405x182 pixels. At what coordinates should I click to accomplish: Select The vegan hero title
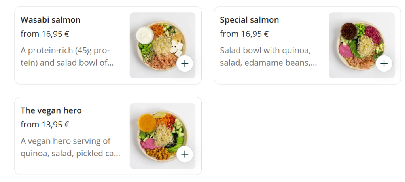[51, 110]
